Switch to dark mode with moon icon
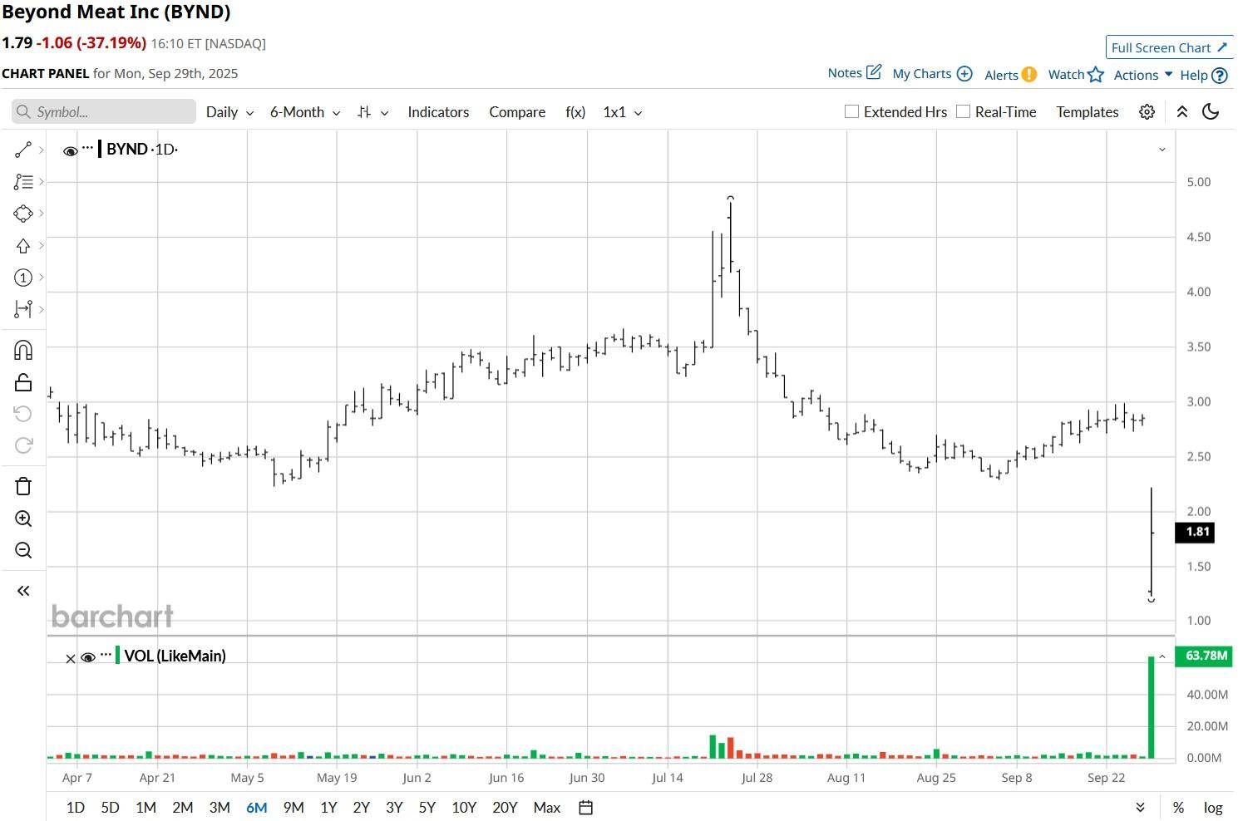 coord(1211,112)
